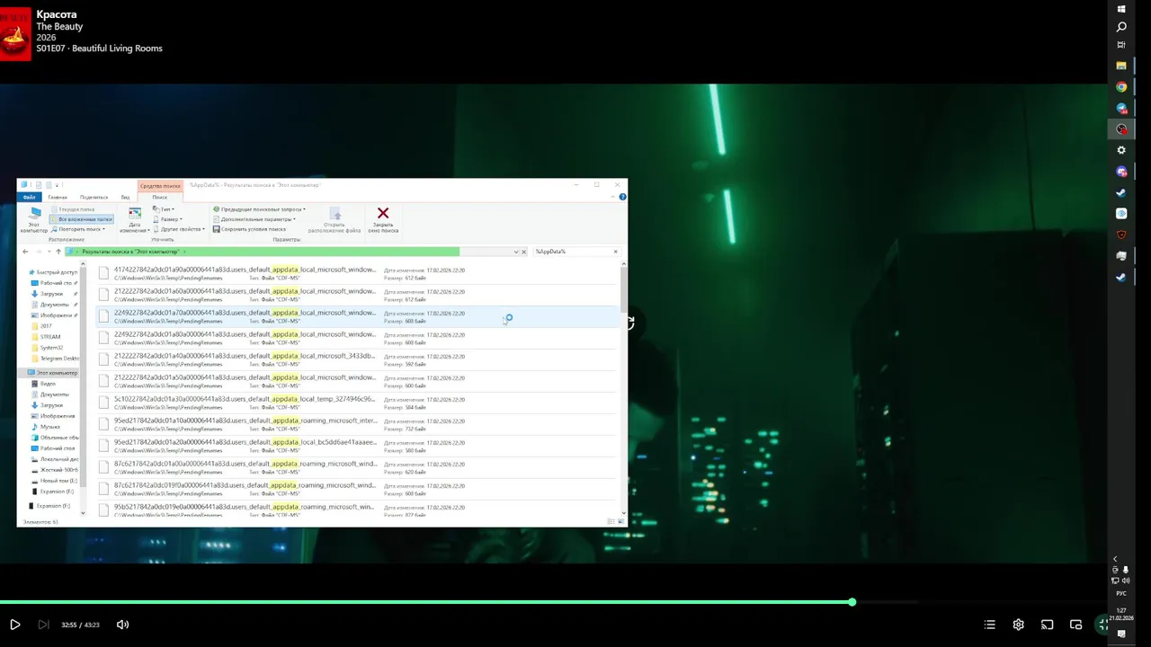
Task: Switch to Главная ribbon tab
Action: 58,197
